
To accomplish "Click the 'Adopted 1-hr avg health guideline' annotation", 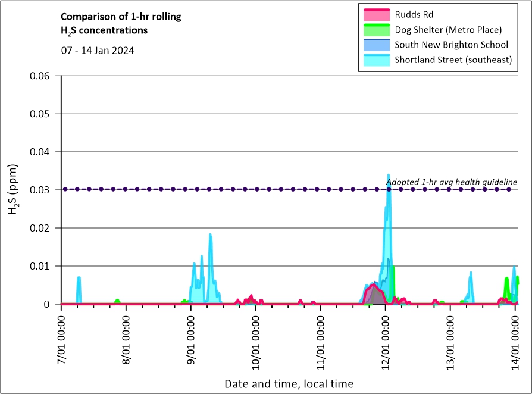I will point(451,182).
